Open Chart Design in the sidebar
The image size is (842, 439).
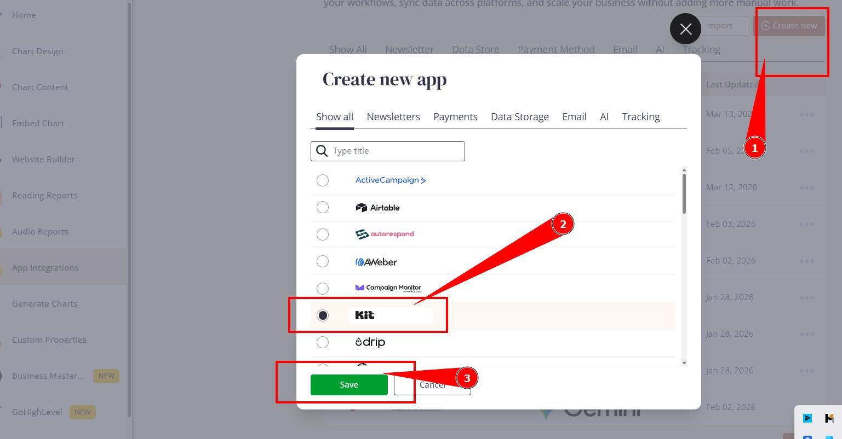(37, 51)
